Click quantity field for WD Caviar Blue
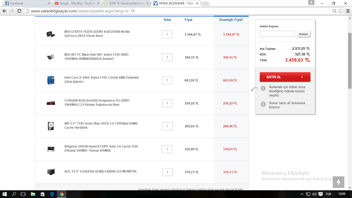Screen dimensions: 352x198 pyautogui.click(x=167, y=126)
